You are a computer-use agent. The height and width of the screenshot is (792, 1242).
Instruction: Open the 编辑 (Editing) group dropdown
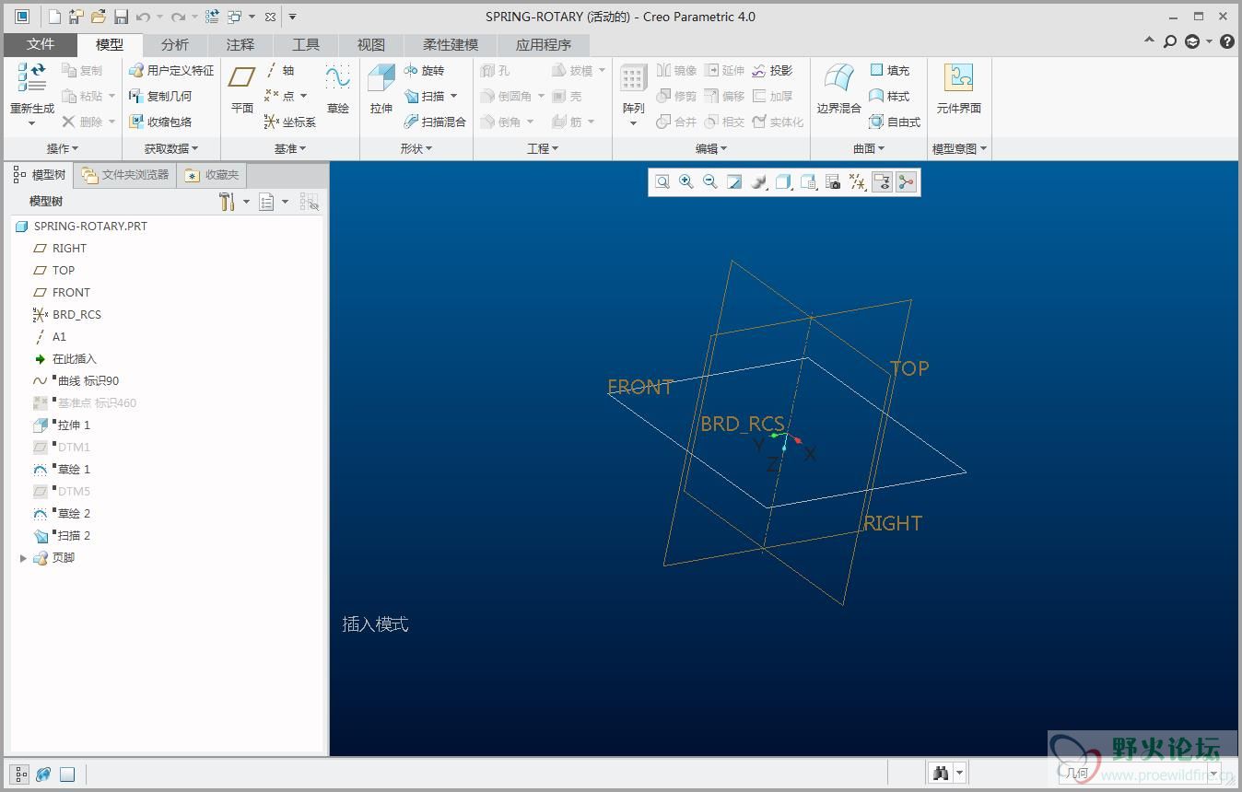(711, 148)
